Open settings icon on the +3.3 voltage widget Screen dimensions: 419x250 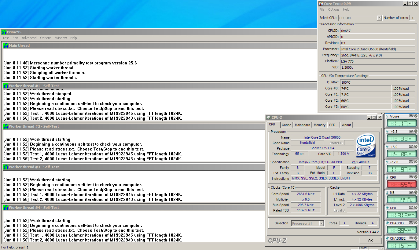(411, 131)
